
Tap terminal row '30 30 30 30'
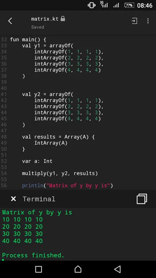(22, 234)
